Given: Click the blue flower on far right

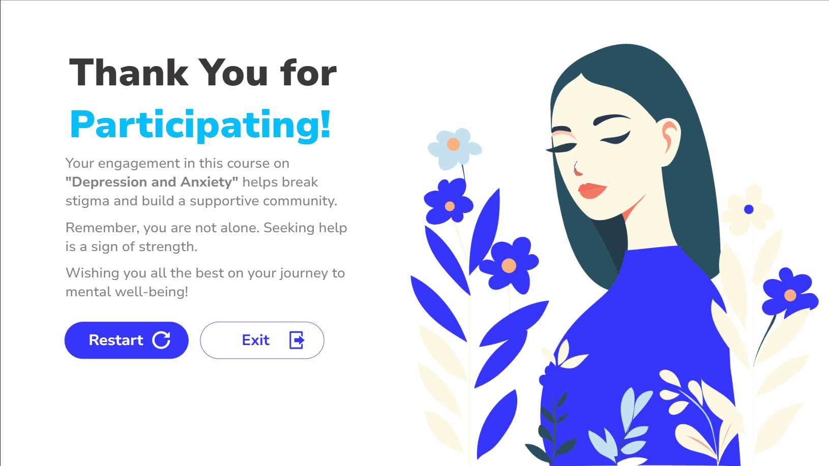Looking at the screenshot, I should [789, 293].
